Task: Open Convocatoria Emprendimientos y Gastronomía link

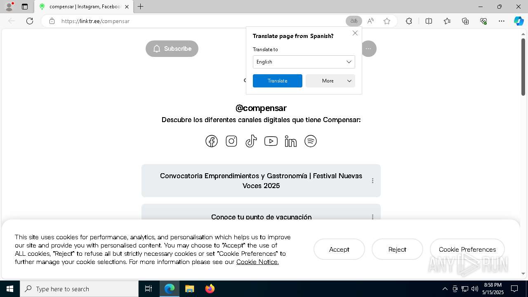Action: tap(261, 181)
